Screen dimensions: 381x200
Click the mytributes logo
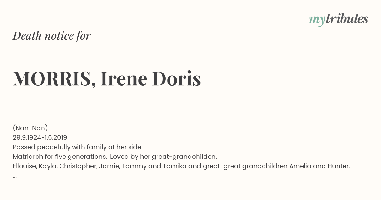pyautogui.click(x=338, y=20)
